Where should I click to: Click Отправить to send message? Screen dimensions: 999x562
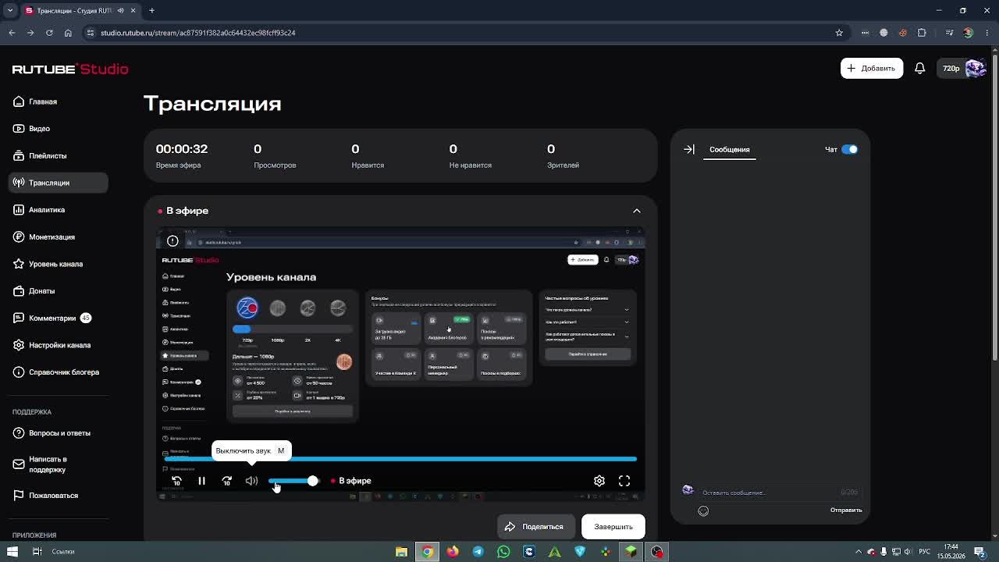pos(846,510)
